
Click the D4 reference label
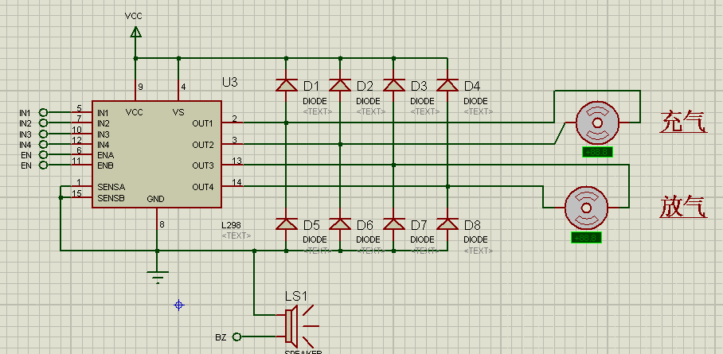[x=472, y=86]
